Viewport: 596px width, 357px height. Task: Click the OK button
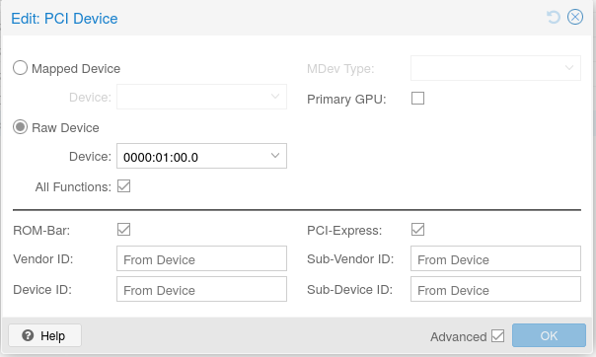coord(549,335)
